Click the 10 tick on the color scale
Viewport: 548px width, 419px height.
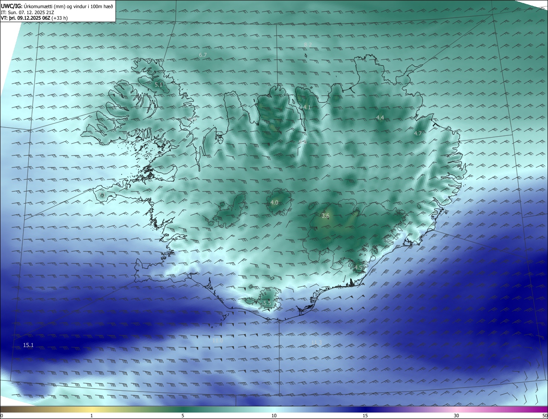(x=274, y=416)
